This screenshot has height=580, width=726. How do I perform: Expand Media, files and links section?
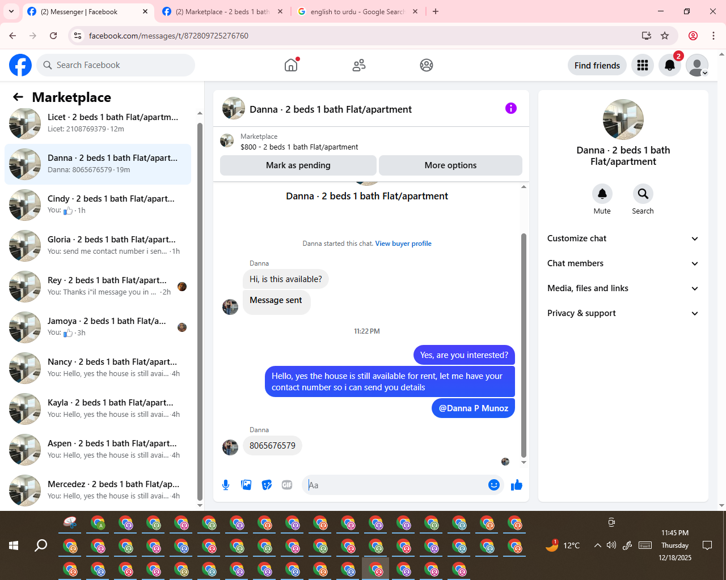coord(623,288)
